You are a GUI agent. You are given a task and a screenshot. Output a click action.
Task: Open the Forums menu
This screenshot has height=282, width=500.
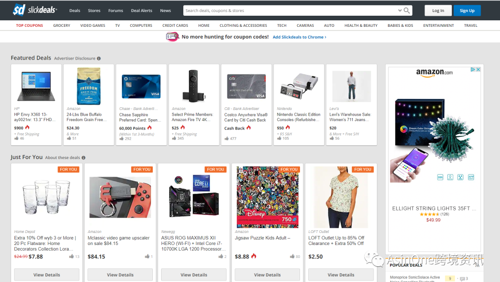(115, 11)
